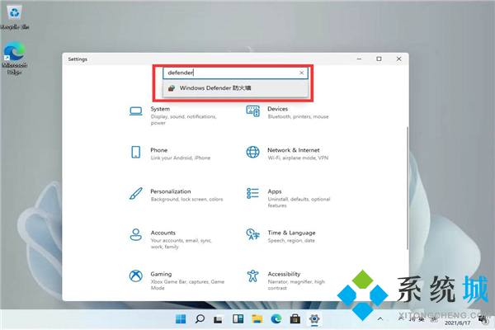Open the Accessibility figure icon
Viewport: 495px width, 330px height.
coord(253,276)
